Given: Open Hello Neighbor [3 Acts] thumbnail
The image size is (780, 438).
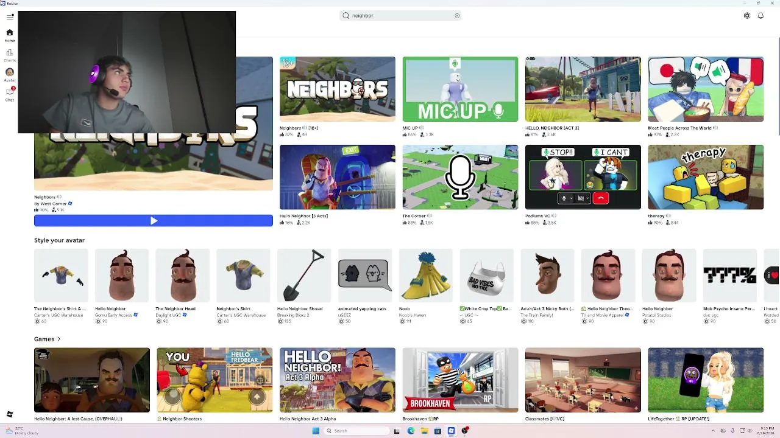Looking at the screenshot, I should pos(338,177).
